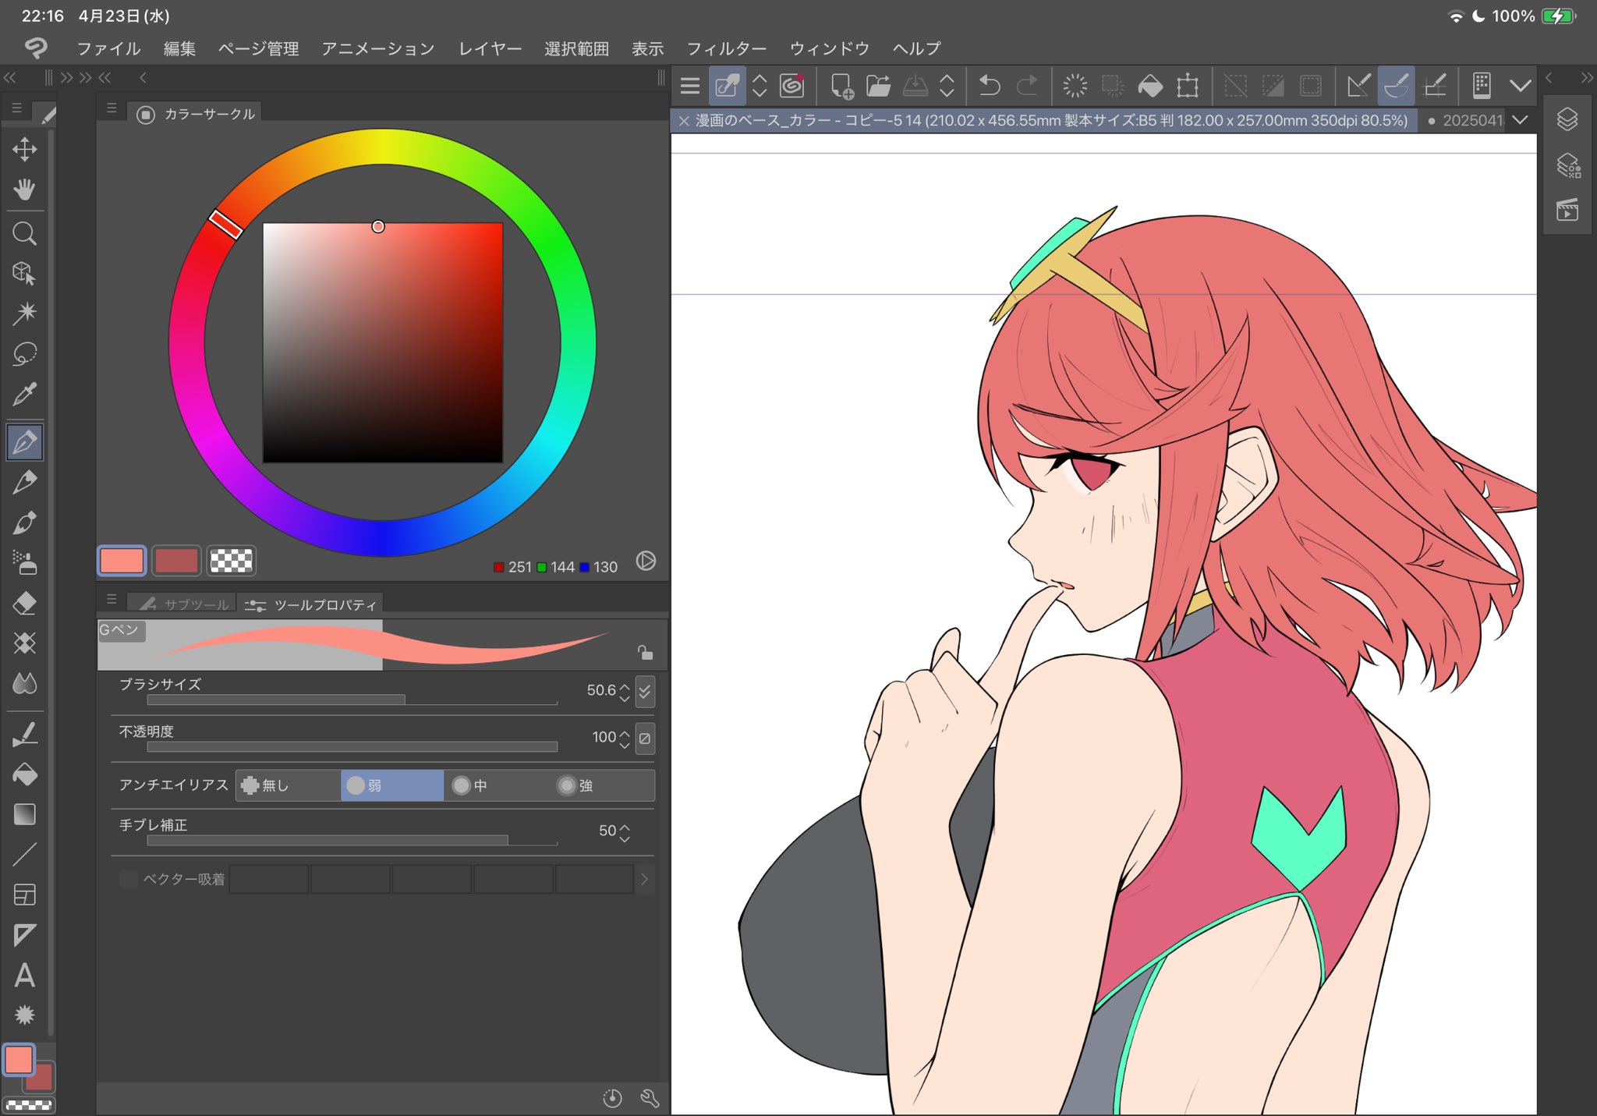
Task: Click inside the saturation brightness color square
Action: [x=382, y=343]
